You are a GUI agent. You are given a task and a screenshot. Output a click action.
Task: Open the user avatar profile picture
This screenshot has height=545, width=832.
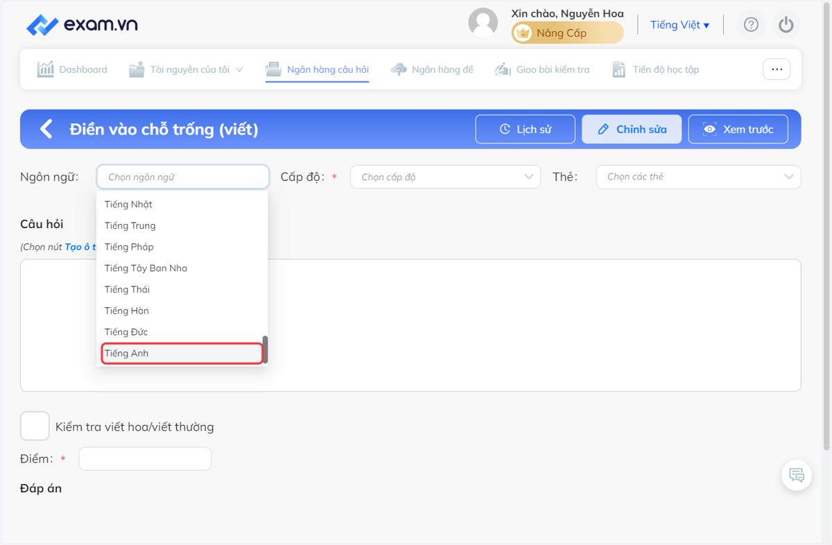[x=483, y=23]
